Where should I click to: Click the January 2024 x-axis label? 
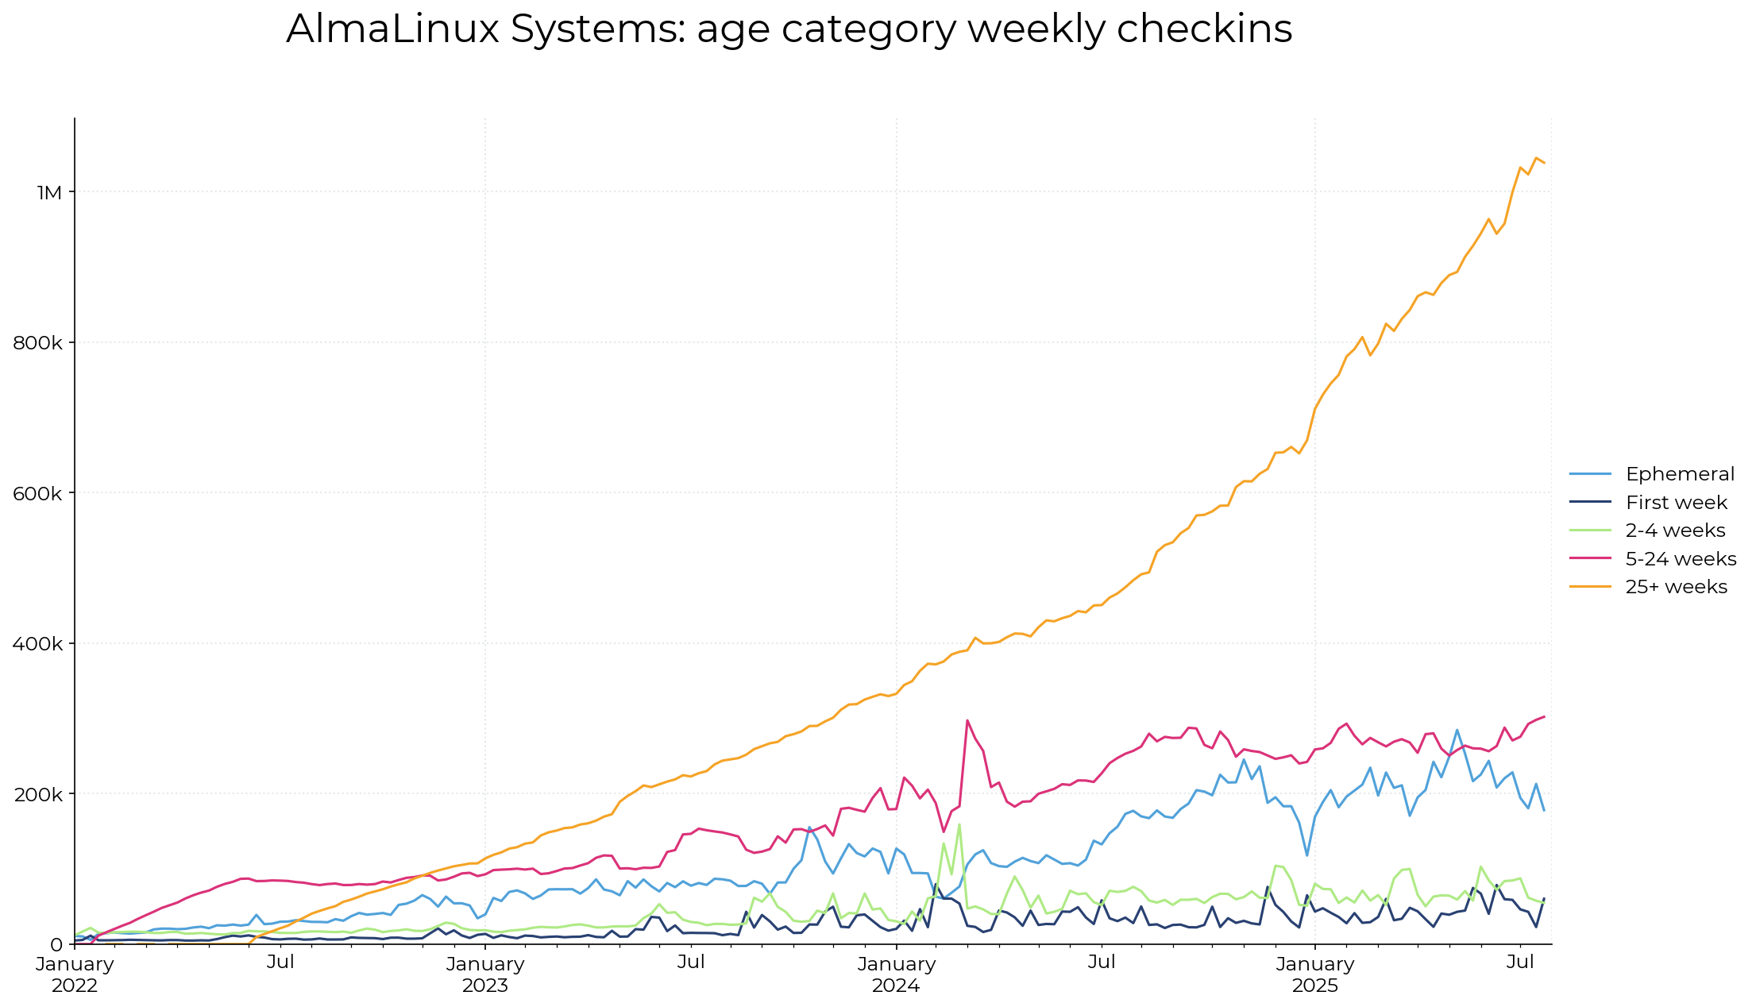tap(896, 975)
